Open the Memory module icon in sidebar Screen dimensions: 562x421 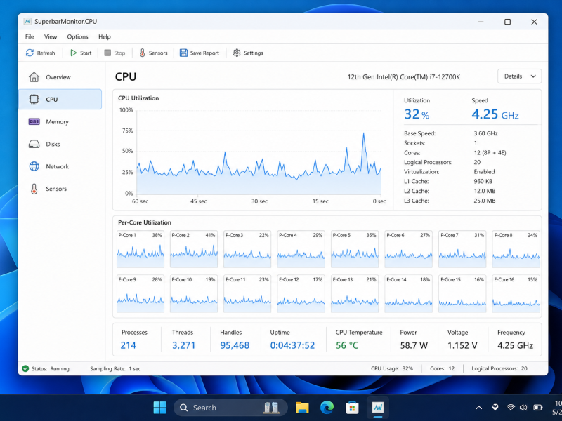coord(34,121)
